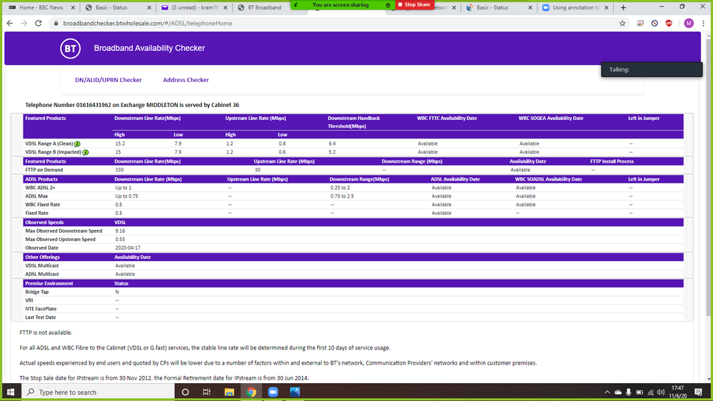Image resolution: width=713 pixels, height=401 pixels.
Task: Open the Photos app in the taskbar
Action: pyautogui.click(x=294, y=392)
